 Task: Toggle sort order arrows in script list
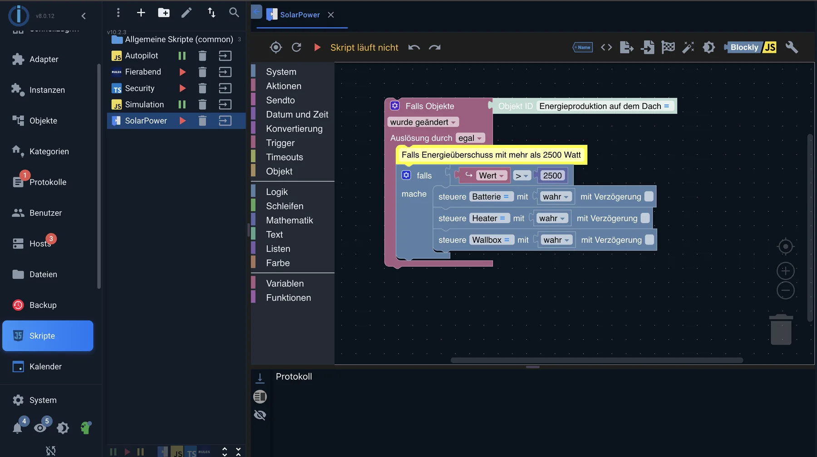click(212, 13)
